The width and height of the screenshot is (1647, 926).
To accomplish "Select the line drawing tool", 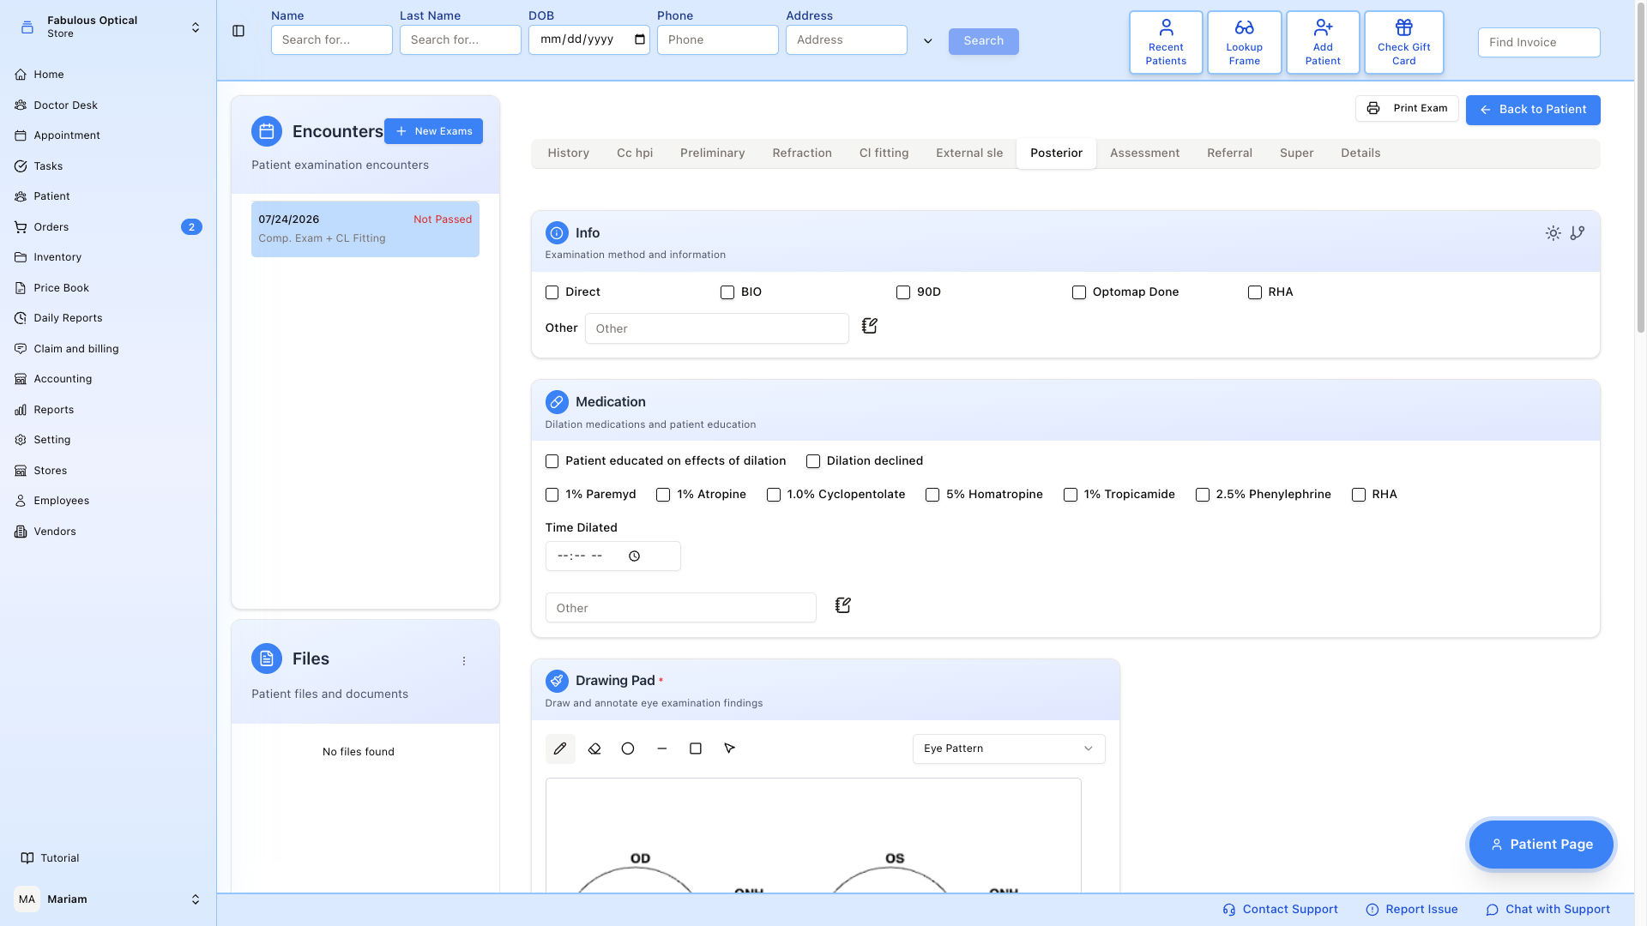I will tap(662, 749).
